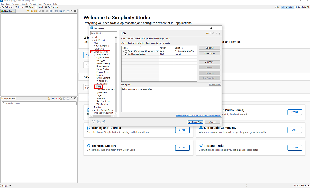Click the three-dot view menu in the Preferences header
The image size is (310, 188).
pyautogui.click(x=219, y=33)
